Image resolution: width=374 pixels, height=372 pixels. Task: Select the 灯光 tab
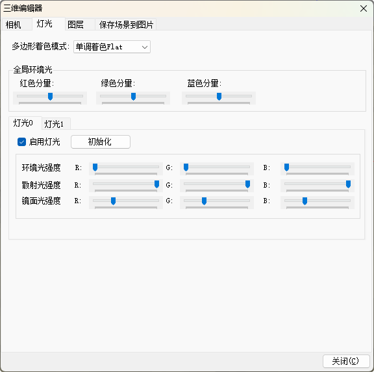49,24
